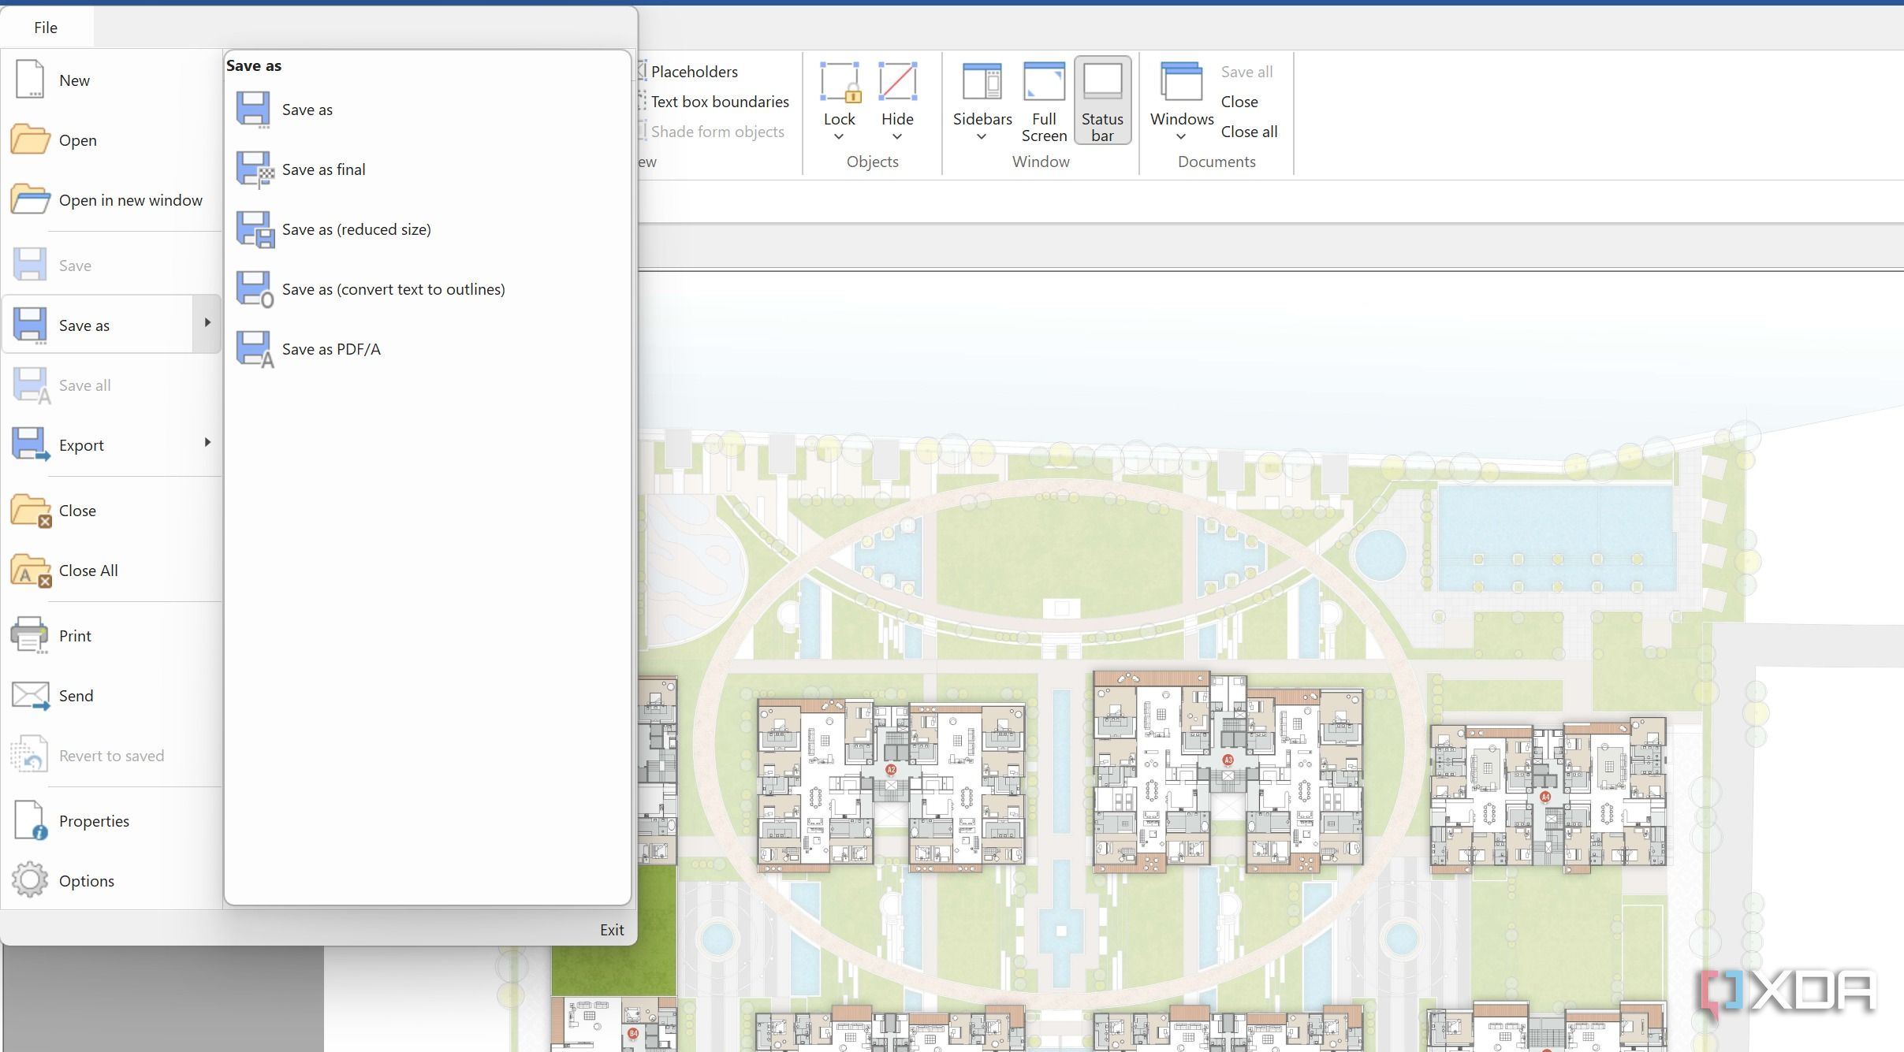This screenshot has width=1904, height=1052.
Task: Click the File tab
Action: point(46,28)
